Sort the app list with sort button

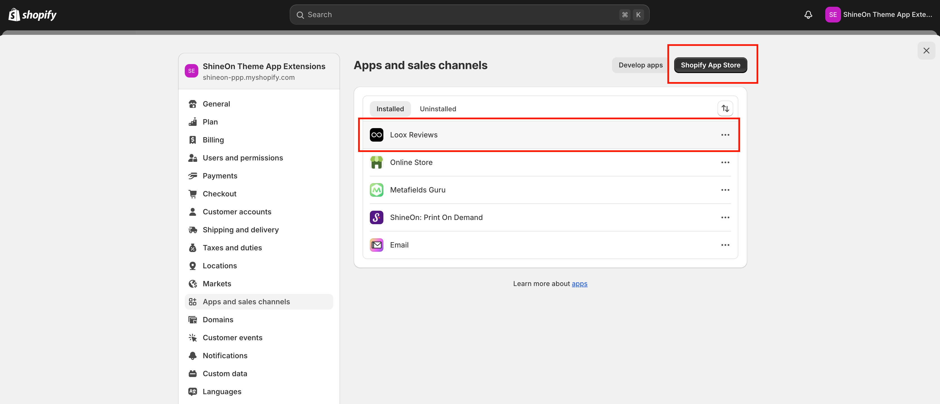[725, 109]
